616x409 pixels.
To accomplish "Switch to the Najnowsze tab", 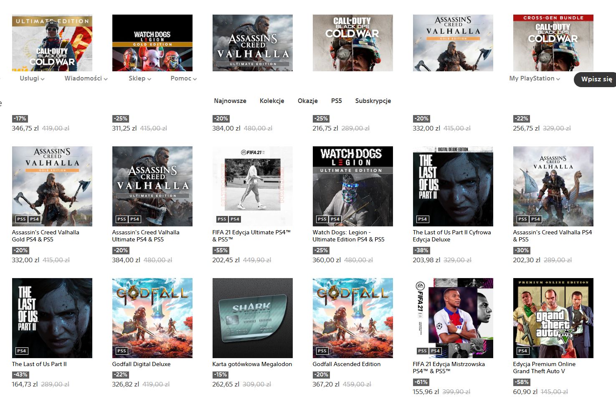I will click(x=230, y=101).
